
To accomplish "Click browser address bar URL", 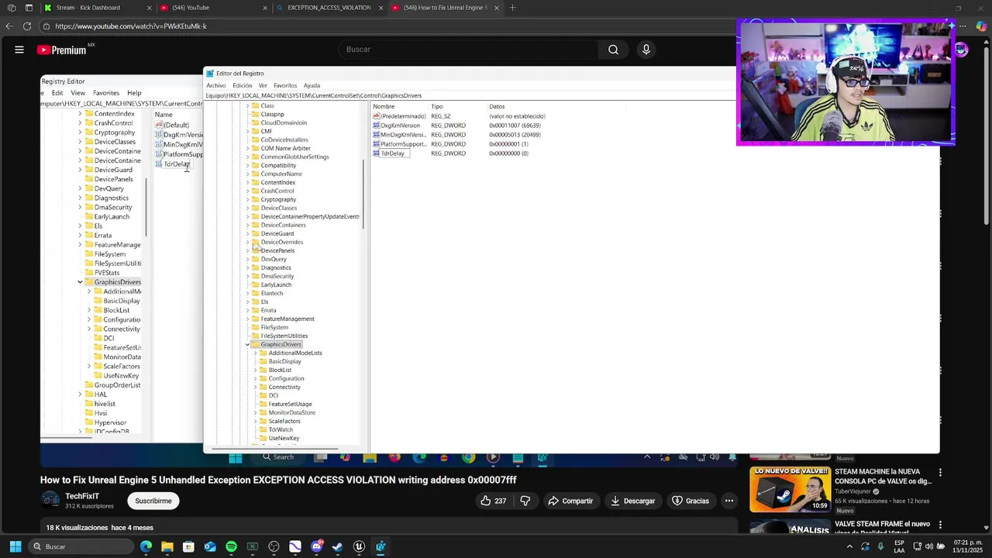I will pyautogui.click(x=131, y=26).
